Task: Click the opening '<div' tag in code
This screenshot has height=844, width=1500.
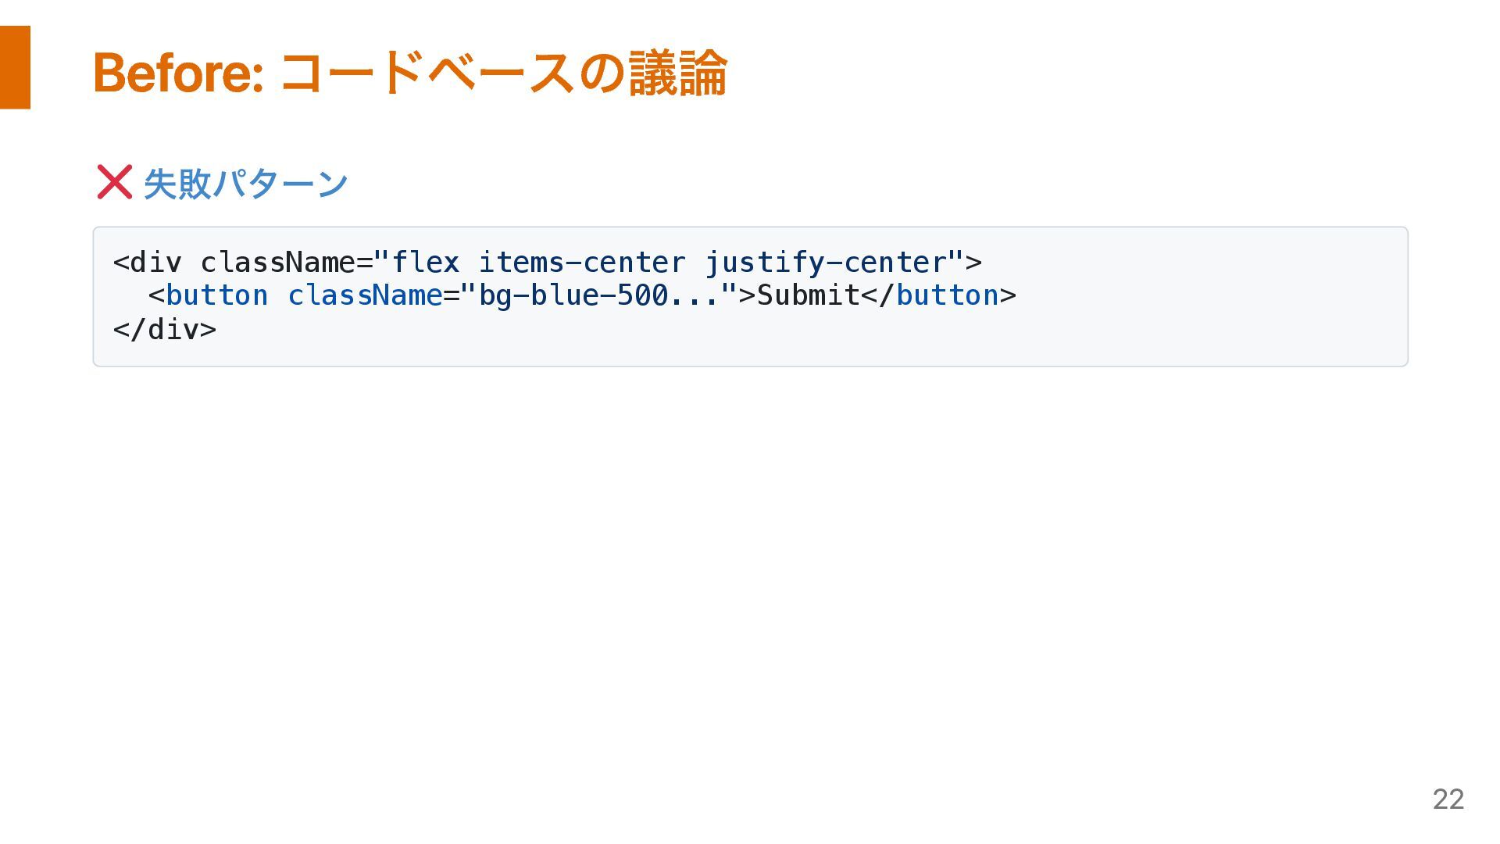Action: point(148,263)
